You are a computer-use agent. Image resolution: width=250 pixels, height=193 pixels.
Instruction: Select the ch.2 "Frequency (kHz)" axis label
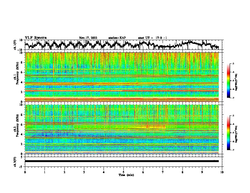[x=17, y=126]
